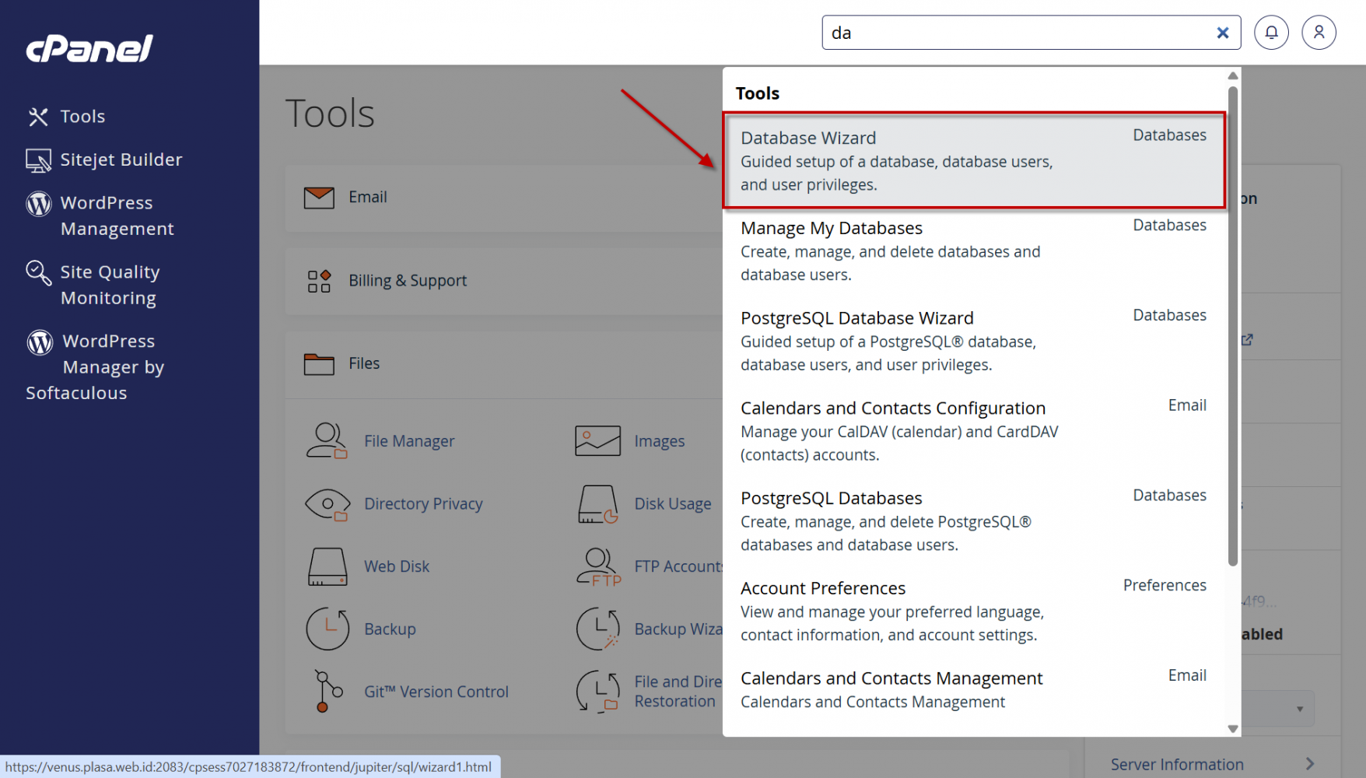
Task: Open the Backup clock icon
Action: [x=327, y=629]
